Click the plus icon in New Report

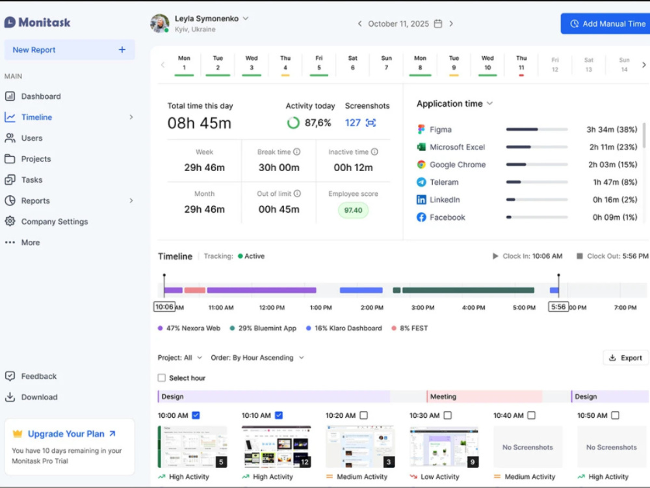coord(122,50)
